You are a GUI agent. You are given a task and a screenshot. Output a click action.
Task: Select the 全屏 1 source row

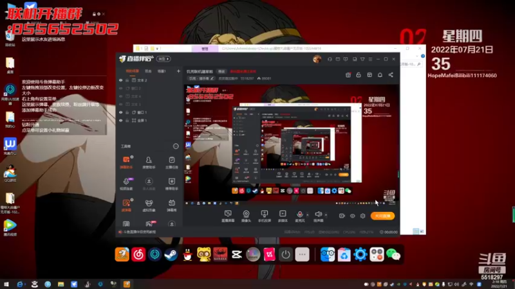149,121
